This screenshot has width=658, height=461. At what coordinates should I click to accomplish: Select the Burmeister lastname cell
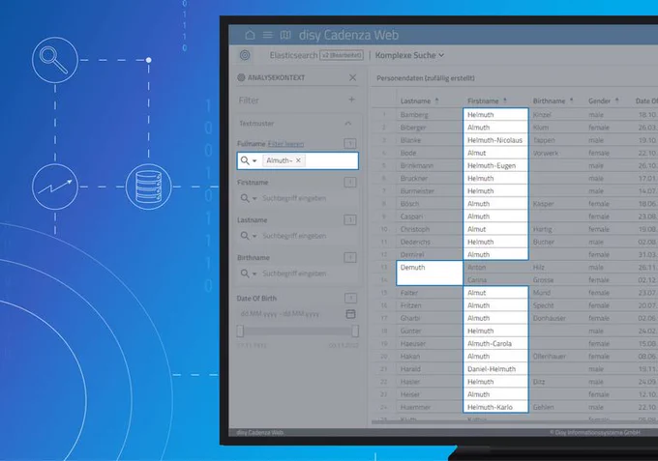coord(430,191)
